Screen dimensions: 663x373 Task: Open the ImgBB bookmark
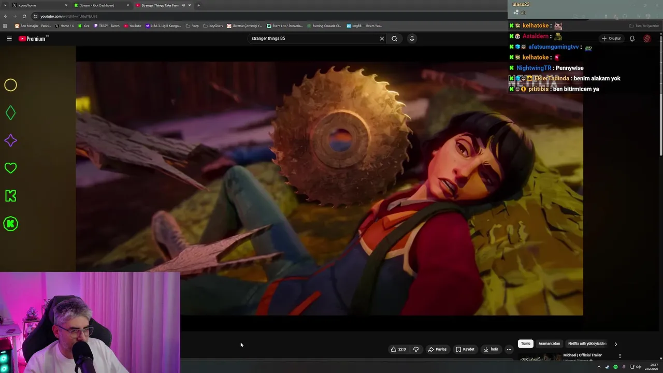(364, 25)
